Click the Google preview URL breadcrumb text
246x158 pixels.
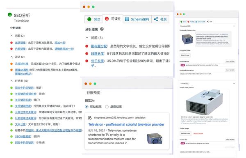pyautogui.click(x=120, y=117)
